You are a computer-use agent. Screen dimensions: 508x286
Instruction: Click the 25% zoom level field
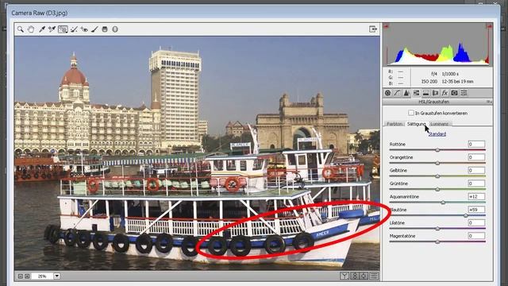[x=42, y=276]
